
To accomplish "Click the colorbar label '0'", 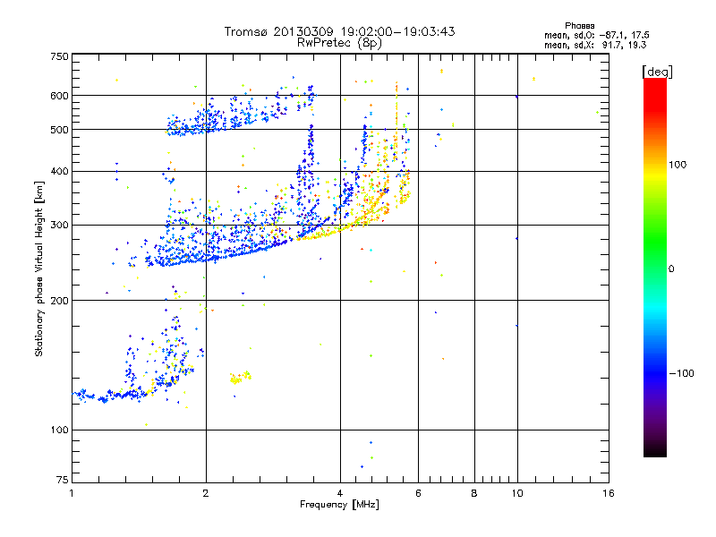I will pyautogui.click(x=670, y=269).
